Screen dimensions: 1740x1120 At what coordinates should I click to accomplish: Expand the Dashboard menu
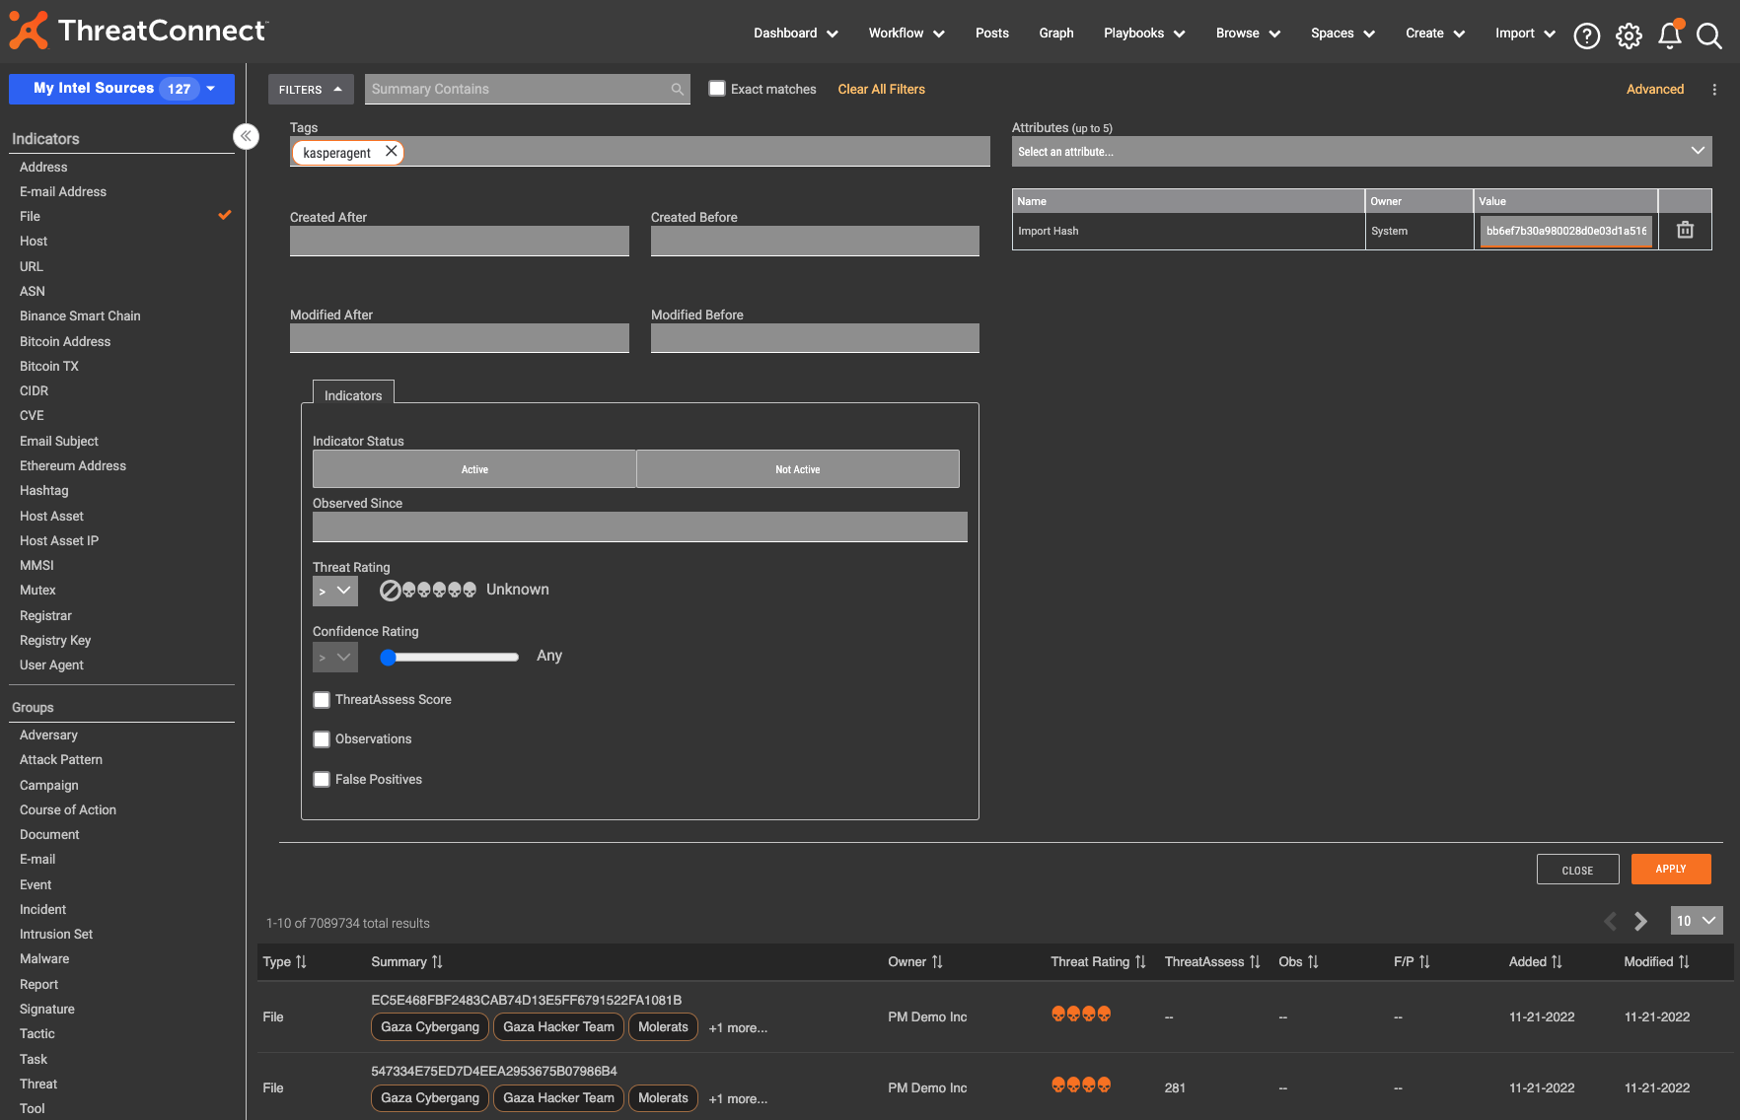pyautogui.click(x=796, y=34)
